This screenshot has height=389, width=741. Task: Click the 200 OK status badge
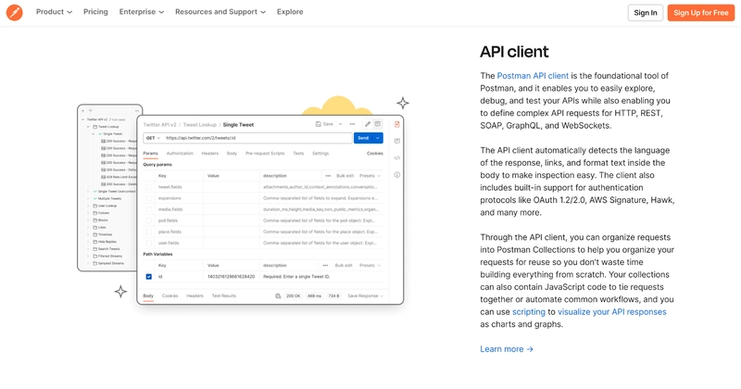(x=293, y=295)
